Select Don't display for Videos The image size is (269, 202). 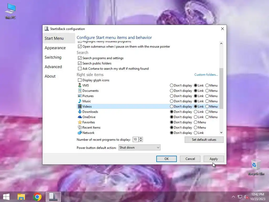[x=172, y=106]
